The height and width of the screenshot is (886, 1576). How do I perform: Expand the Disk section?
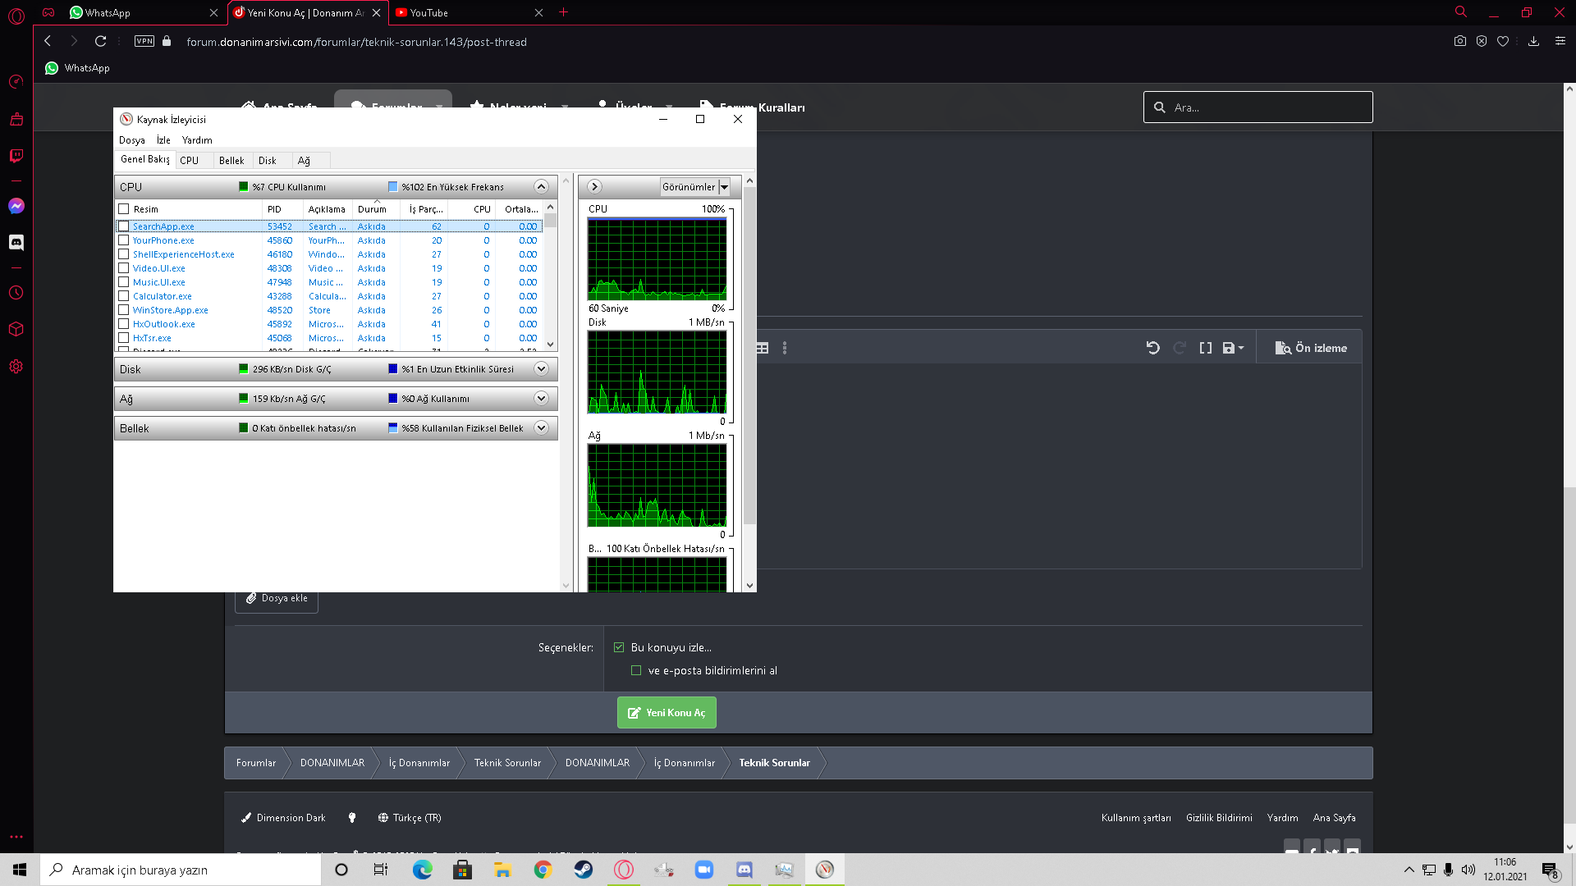click(x=541, y=369)
